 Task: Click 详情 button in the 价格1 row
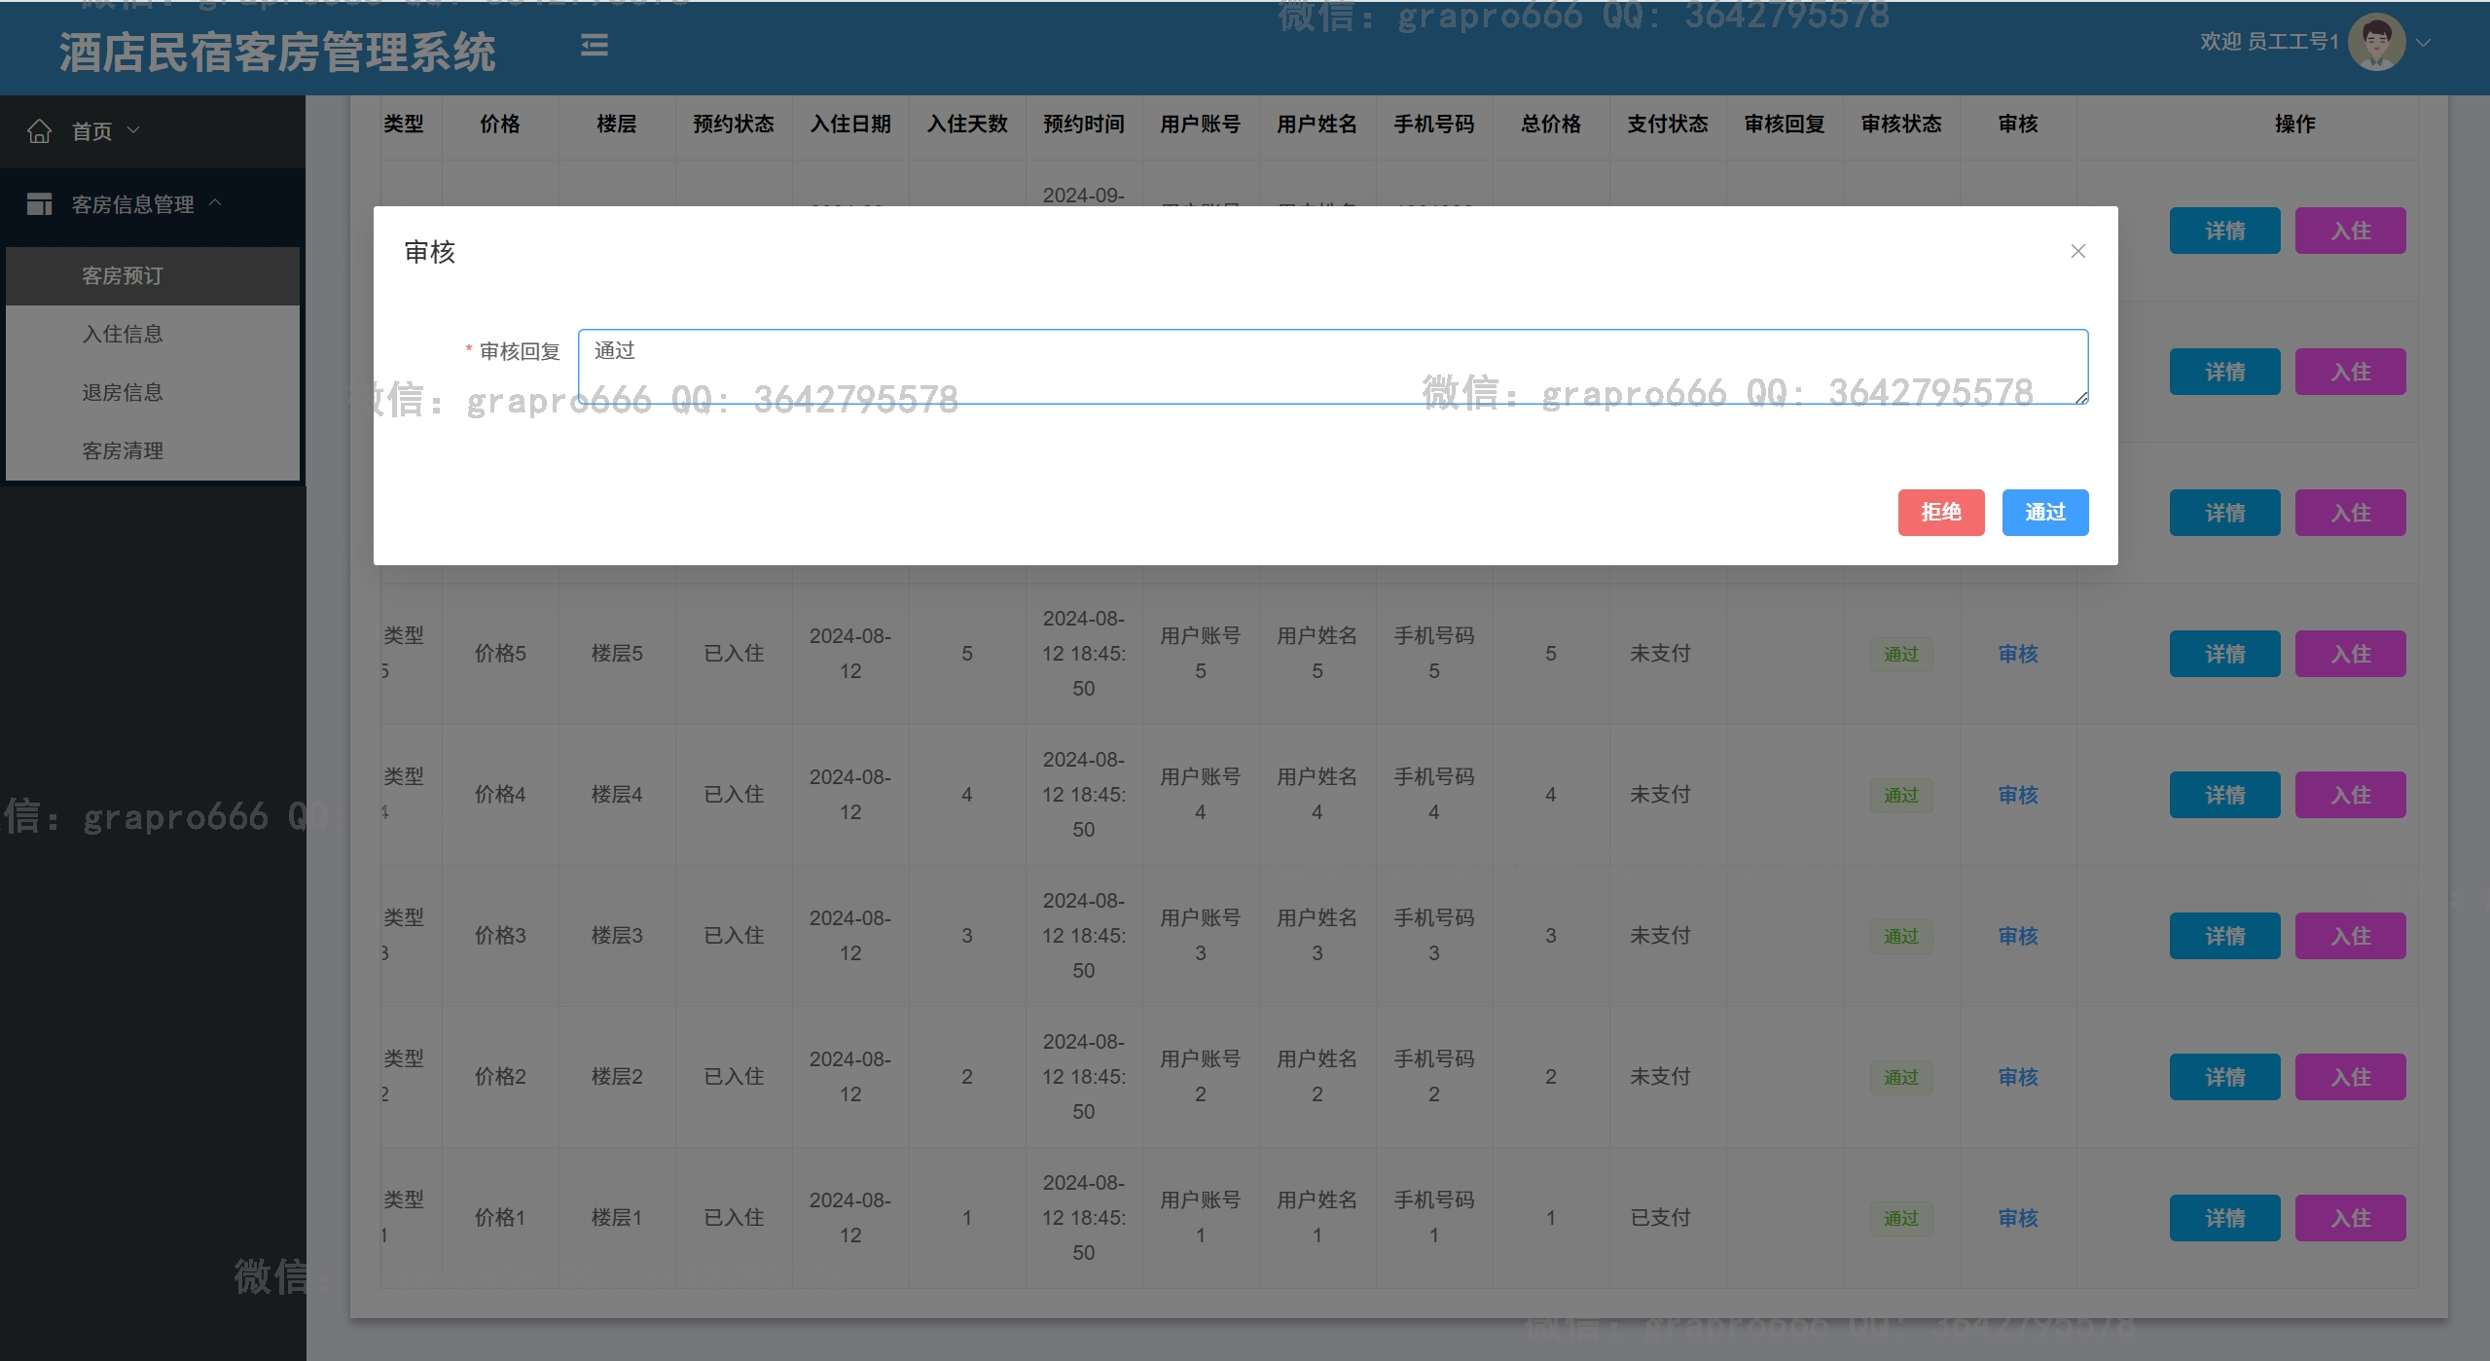tap(2224, 1218)
